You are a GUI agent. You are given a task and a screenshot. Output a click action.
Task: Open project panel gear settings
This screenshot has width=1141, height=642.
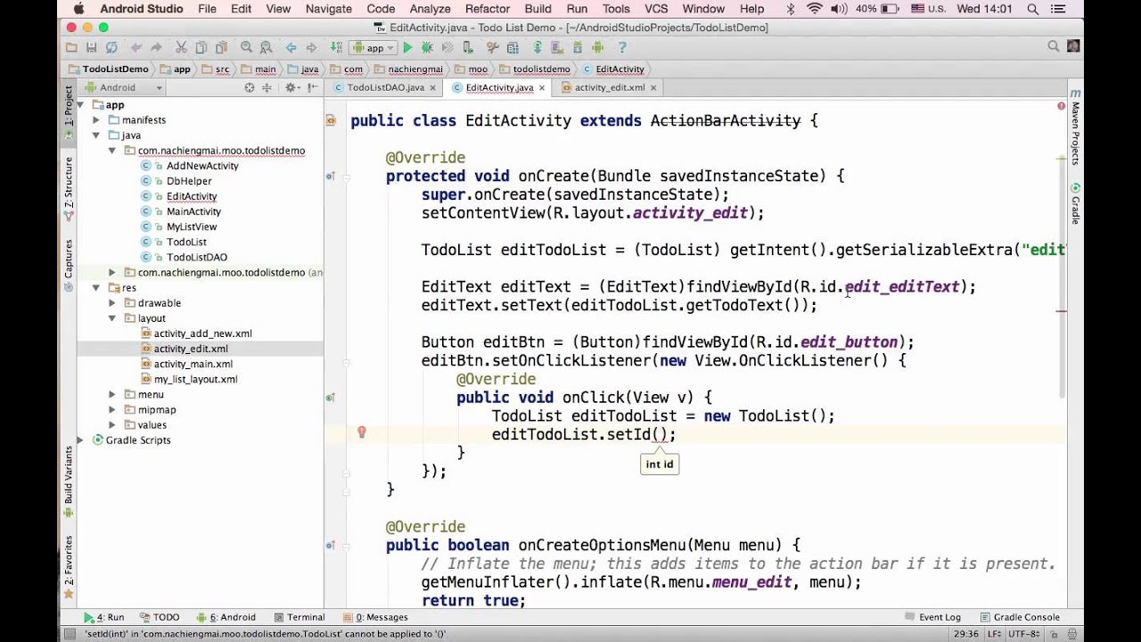click(291, 87)
